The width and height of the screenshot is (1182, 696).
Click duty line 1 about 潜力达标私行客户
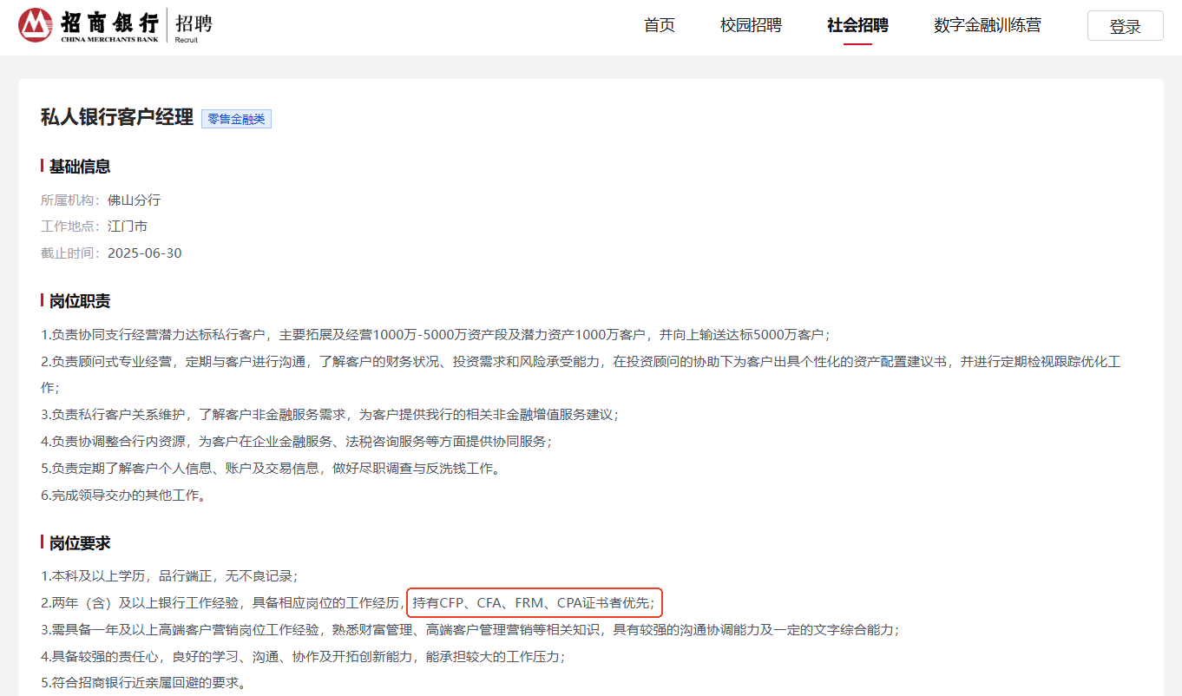(436, 335)
